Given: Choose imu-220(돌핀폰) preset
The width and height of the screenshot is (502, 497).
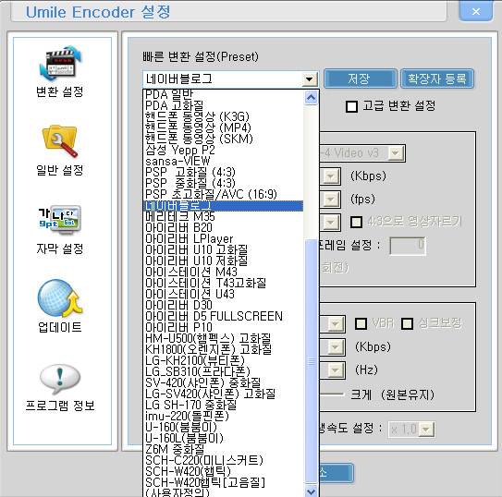Looking at the screenshot, I should click(x=224, y=416).
